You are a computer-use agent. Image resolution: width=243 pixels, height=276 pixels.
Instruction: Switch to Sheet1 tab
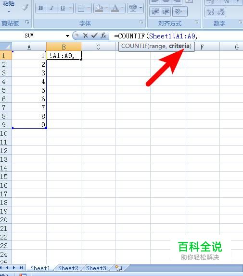(40, 268)
